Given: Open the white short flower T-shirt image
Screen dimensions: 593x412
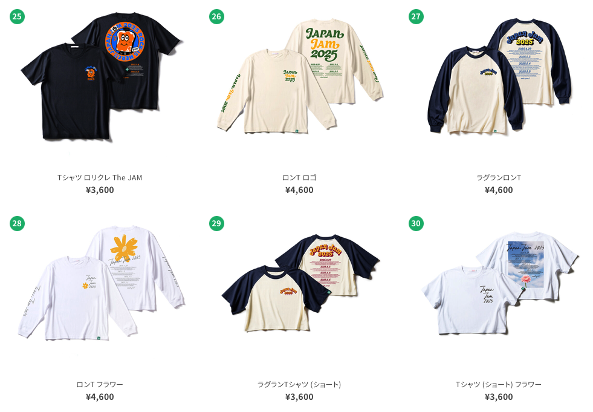Looking at the screenshot, I should (x=500, y=283).
